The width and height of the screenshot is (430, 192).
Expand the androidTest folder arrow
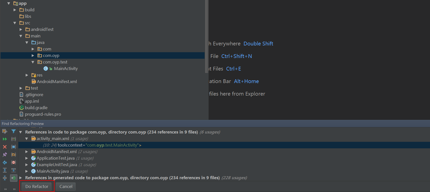pyautogui.click(x=21, y=29)
